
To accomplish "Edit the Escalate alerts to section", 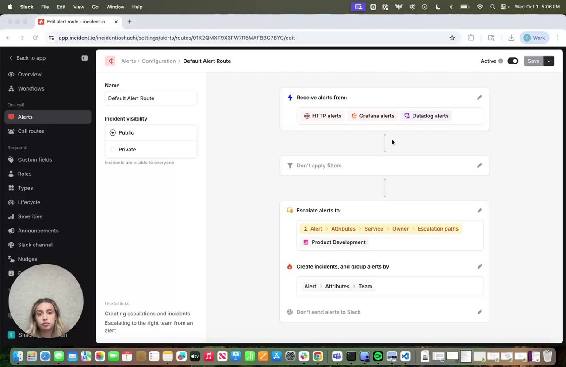I will (480, 210).
